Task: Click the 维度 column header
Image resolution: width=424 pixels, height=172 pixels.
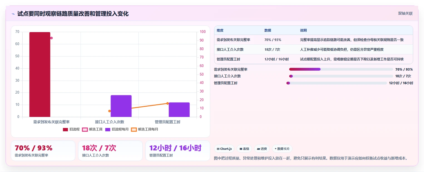Action: pyautogui.click(x=220, y=30)
